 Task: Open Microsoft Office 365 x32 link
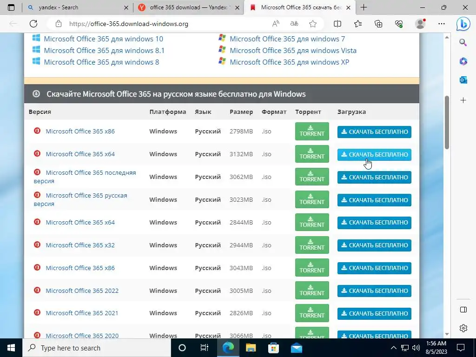click(x=80, y=245)
